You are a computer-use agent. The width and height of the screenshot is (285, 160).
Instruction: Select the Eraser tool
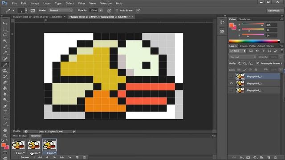coord(5,82)
